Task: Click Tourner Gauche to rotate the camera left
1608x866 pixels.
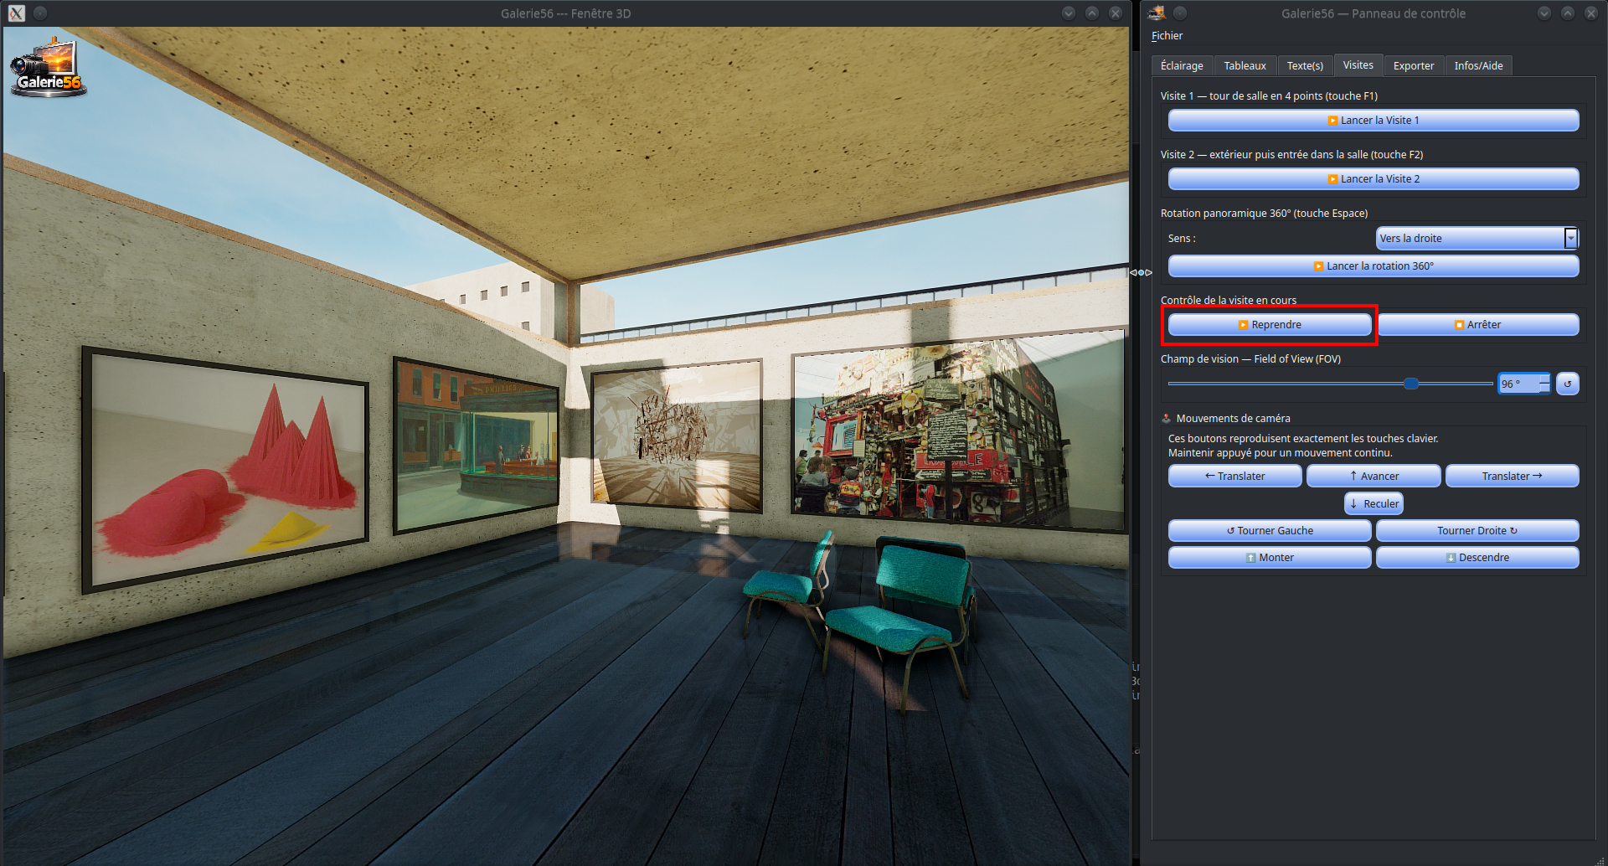Action: [x=1270, y=531]
